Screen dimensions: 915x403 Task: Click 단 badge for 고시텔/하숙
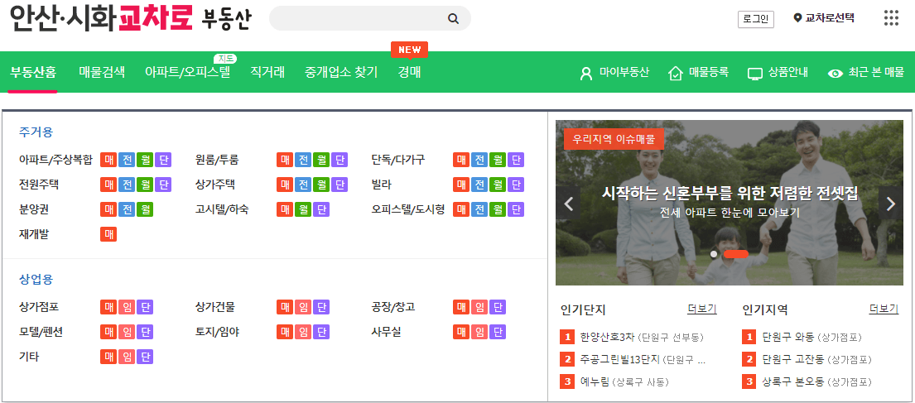tap(321, 209)
